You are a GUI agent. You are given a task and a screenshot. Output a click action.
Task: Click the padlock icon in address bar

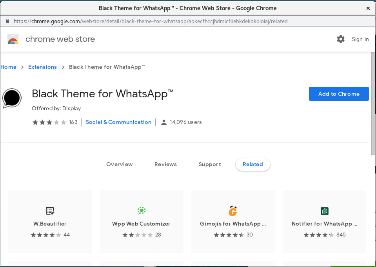tap(7, 21)
